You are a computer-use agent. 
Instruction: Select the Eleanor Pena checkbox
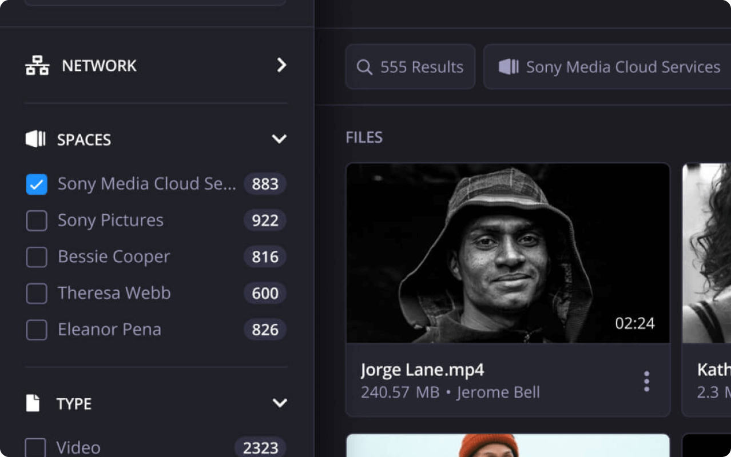[37, 330]
